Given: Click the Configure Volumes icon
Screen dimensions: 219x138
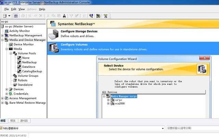Looking at the screenshot, I should tap(53, 48).
